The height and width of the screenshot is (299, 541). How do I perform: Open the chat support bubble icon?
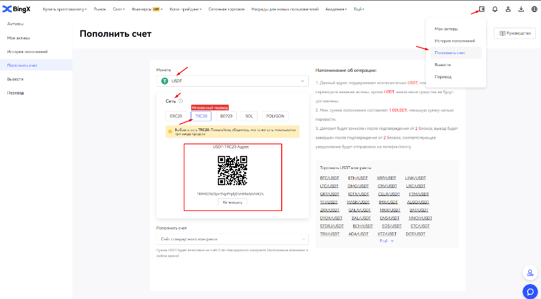coord(530,292)
